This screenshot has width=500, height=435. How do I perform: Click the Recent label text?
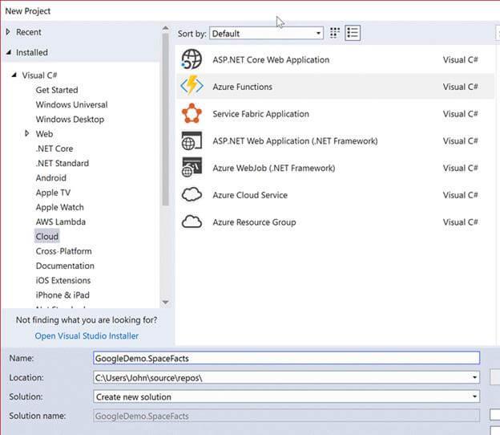click(x=29, y=32)
